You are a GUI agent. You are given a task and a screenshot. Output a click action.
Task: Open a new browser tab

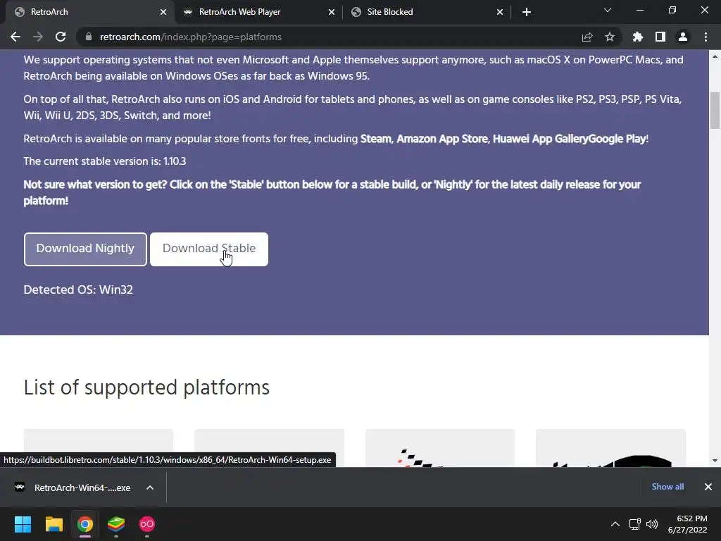(x=527, y=12)
